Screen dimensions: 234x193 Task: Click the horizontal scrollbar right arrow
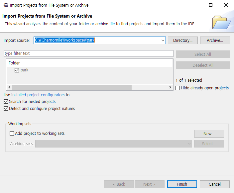pos(170,87)
